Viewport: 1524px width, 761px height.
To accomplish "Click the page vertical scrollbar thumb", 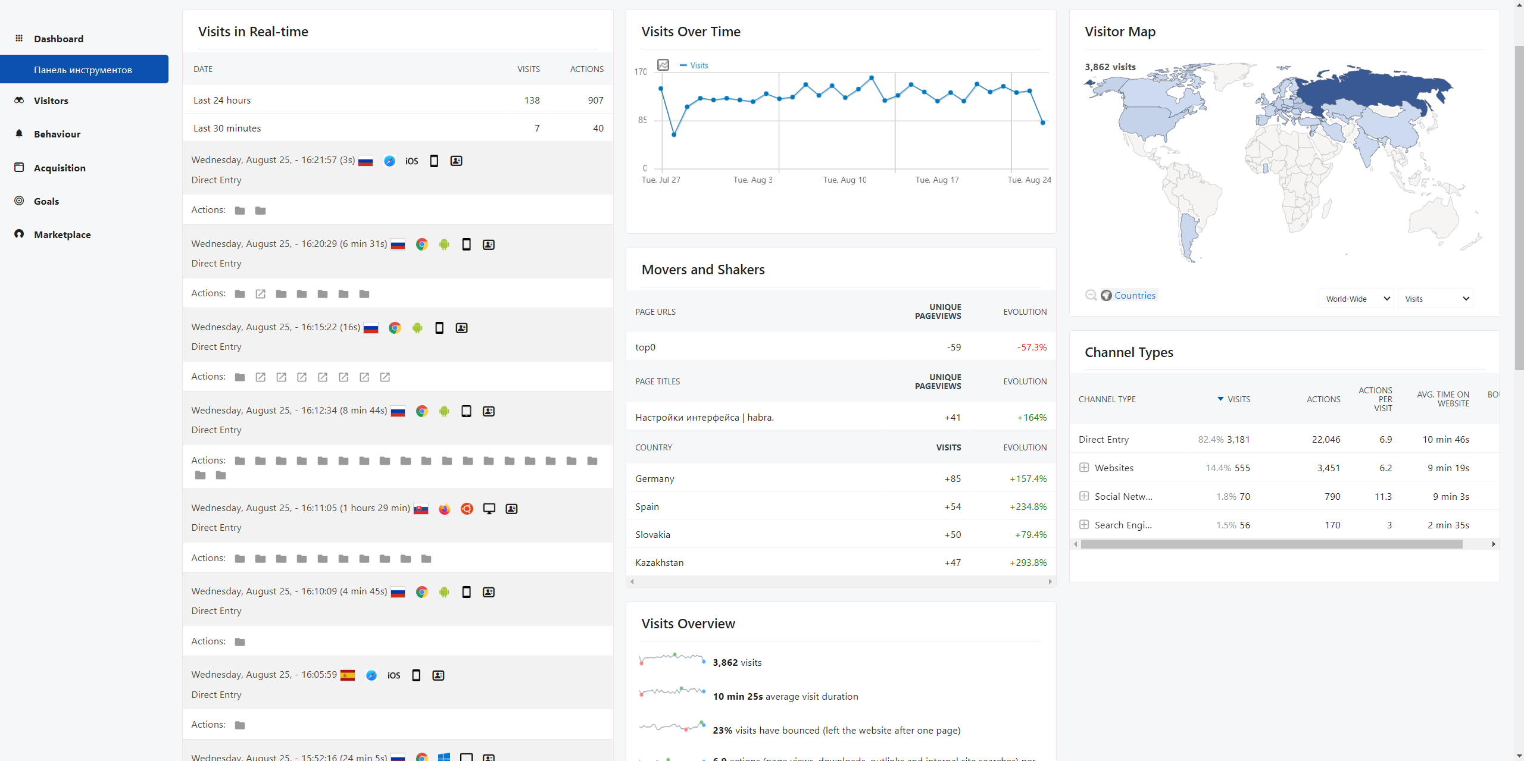I will (x=1519, y=207).
